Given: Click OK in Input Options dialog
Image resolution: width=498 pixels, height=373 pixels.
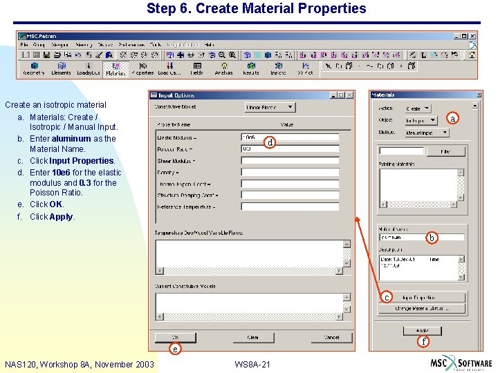Looking at the screenshot, I should tap(175, 338).
